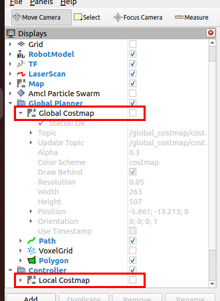Click the VoxelGrid dotted icon
The image size is (220, 301).
coord(32,250)
